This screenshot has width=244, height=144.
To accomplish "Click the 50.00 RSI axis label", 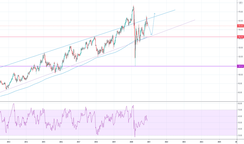I will pos(240,123).
